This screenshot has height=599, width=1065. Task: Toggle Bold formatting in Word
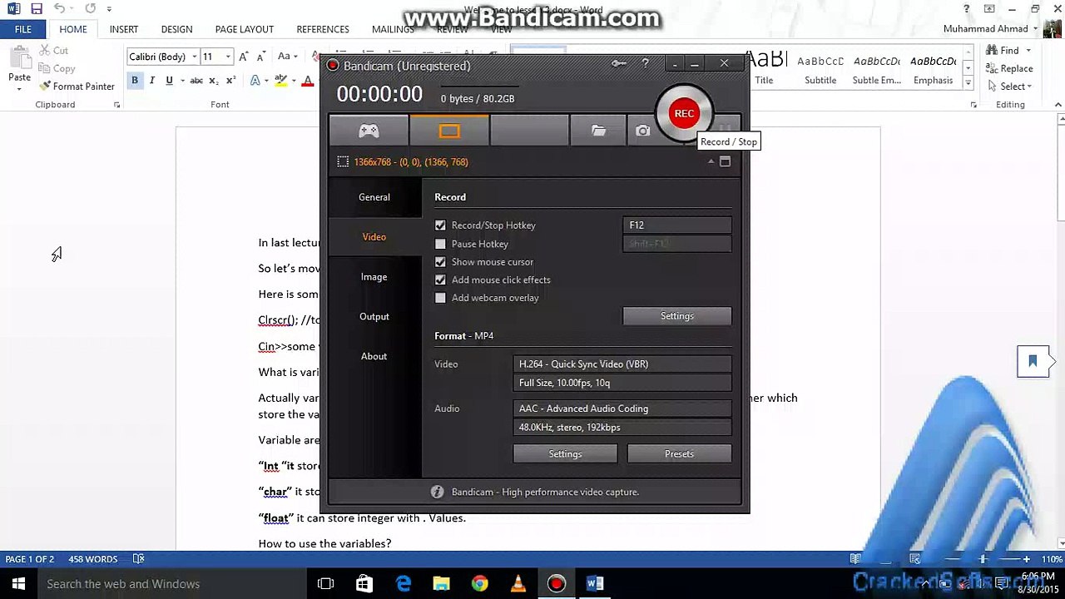tap(135, 81)
